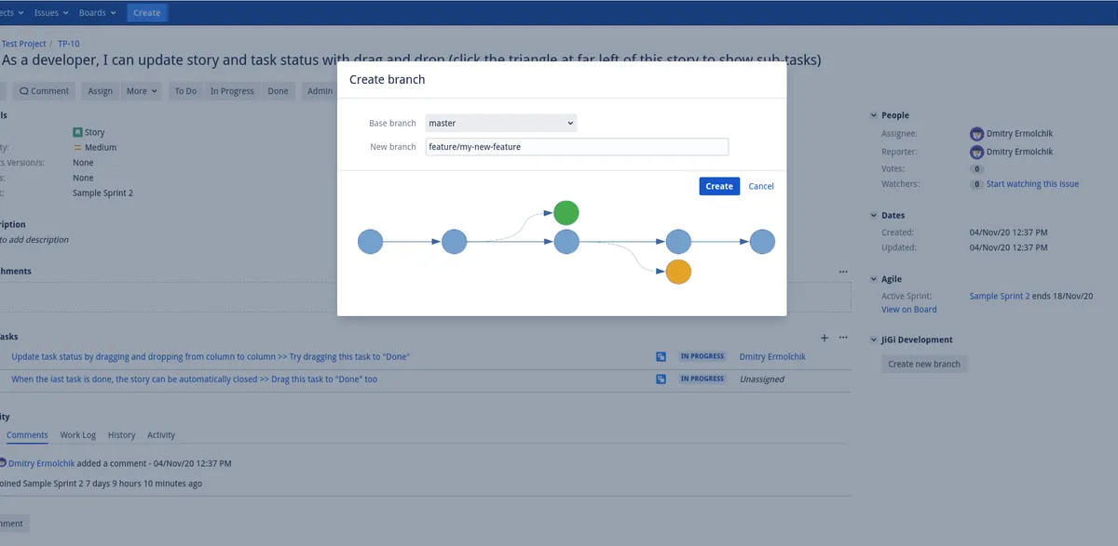Click the Created date 04/Nov/20 12:37 PM
This screenshot has height=546, width=1118.
(1009, 233)
